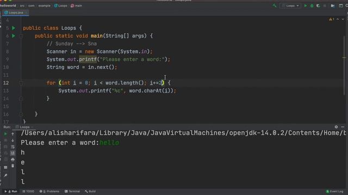Start debugging with the green bug icon

tap(312, 6)
